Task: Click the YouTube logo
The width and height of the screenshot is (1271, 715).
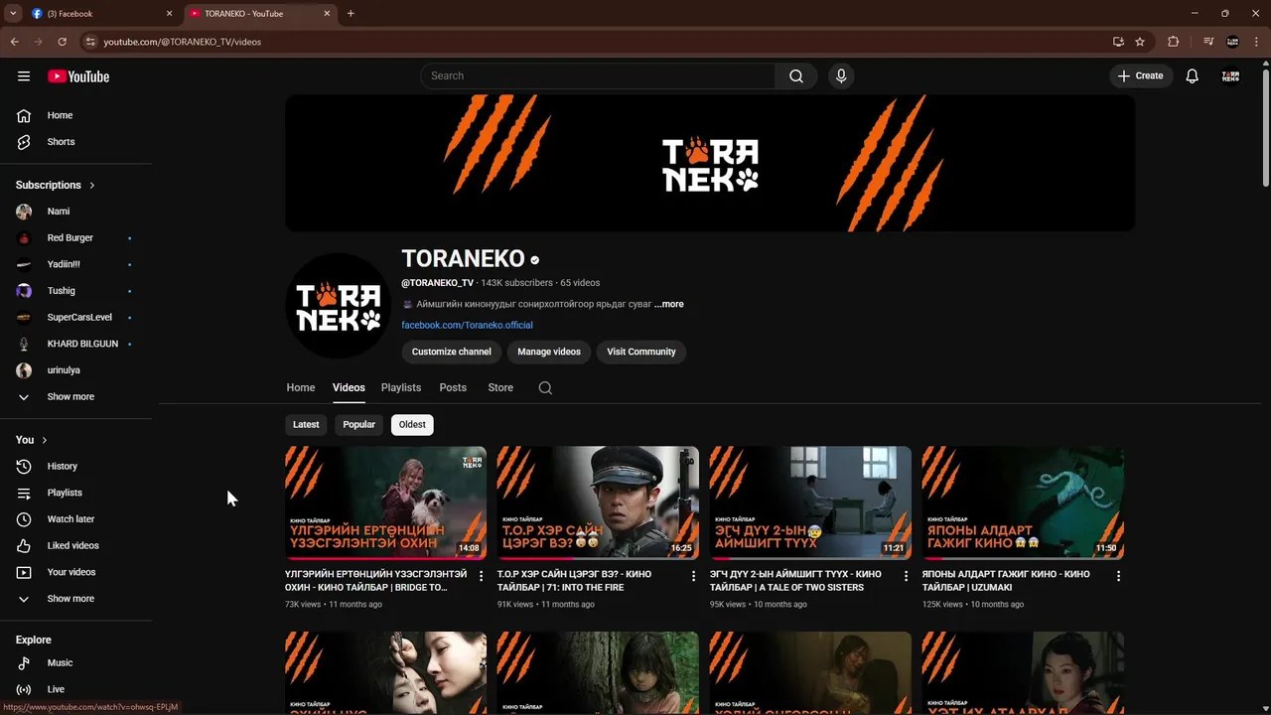Action: pos(78,76)
